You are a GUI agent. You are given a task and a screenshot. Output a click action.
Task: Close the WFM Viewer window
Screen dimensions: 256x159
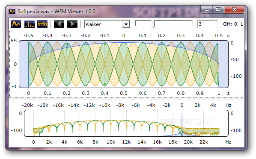(x=234, y=10)
